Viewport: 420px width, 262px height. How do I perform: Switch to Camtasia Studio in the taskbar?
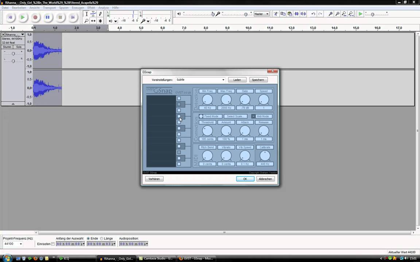(156, 258)
